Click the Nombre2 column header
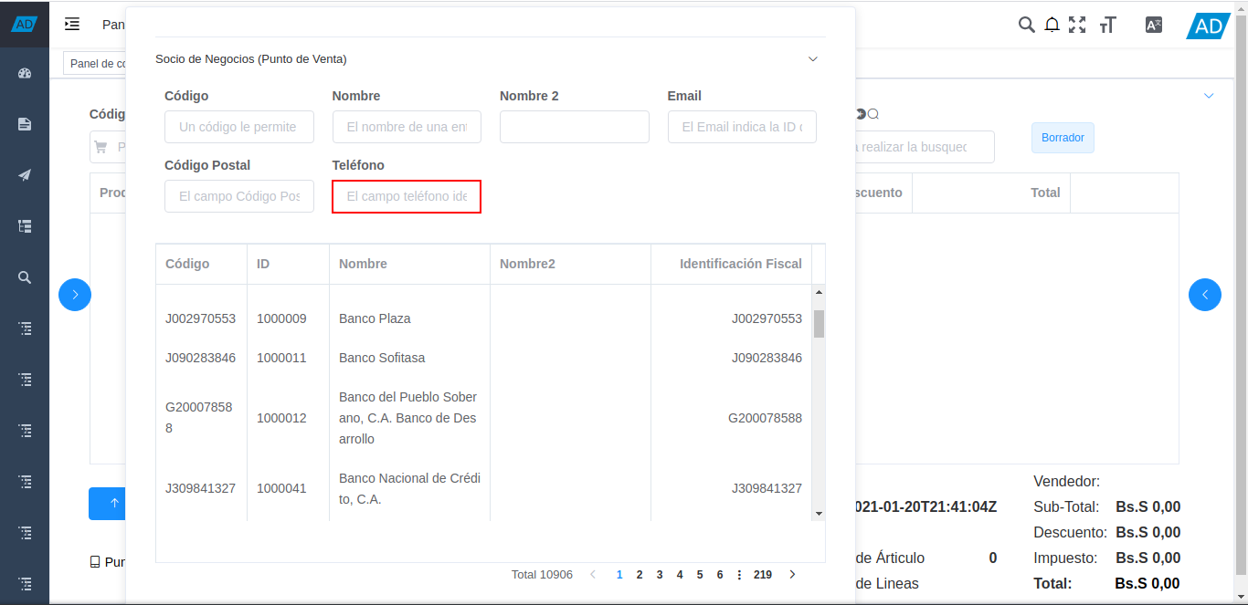1248x605 pixels. tap(570, 264)
